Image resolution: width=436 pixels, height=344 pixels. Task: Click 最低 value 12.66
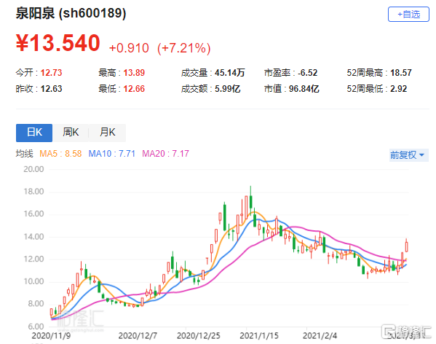point(134,89)
